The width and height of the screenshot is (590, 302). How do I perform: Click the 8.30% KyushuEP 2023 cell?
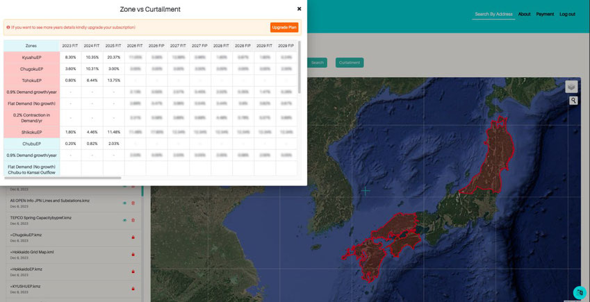point(70,57)
